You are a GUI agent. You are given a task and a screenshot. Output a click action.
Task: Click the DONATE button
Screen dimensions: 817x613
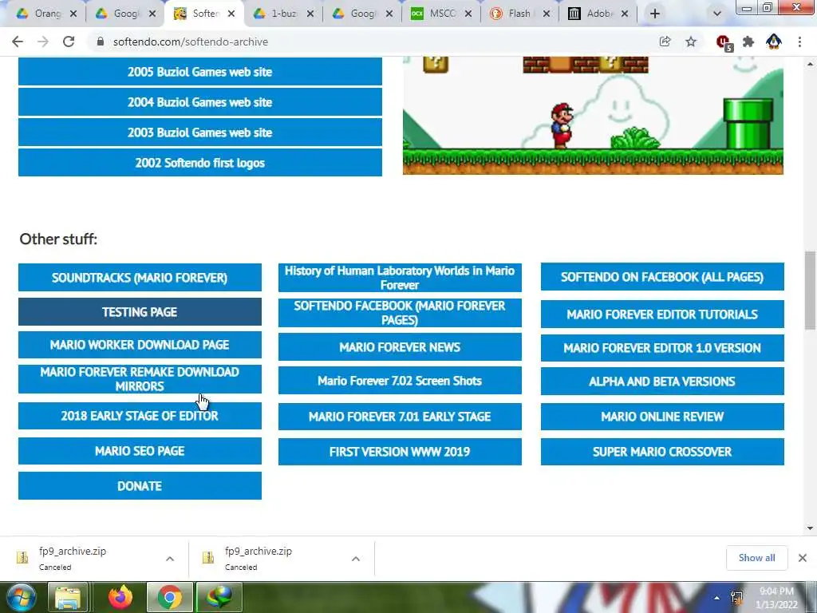[140, 486]
